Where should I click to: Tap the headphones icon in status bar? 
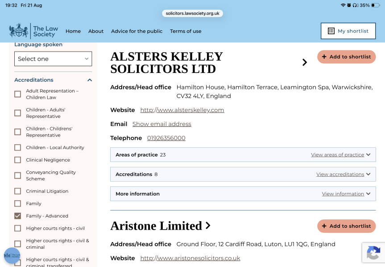[x=355, y=5]
